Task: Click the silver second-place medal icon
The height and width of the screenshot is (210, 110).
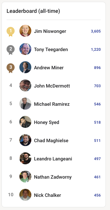Action: click(10, 50)
